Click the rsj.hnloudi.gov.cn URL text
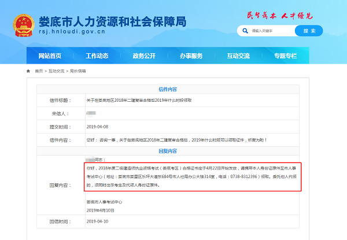The height and width of the screenshot is (240, 347). click(x=72, y=32)
